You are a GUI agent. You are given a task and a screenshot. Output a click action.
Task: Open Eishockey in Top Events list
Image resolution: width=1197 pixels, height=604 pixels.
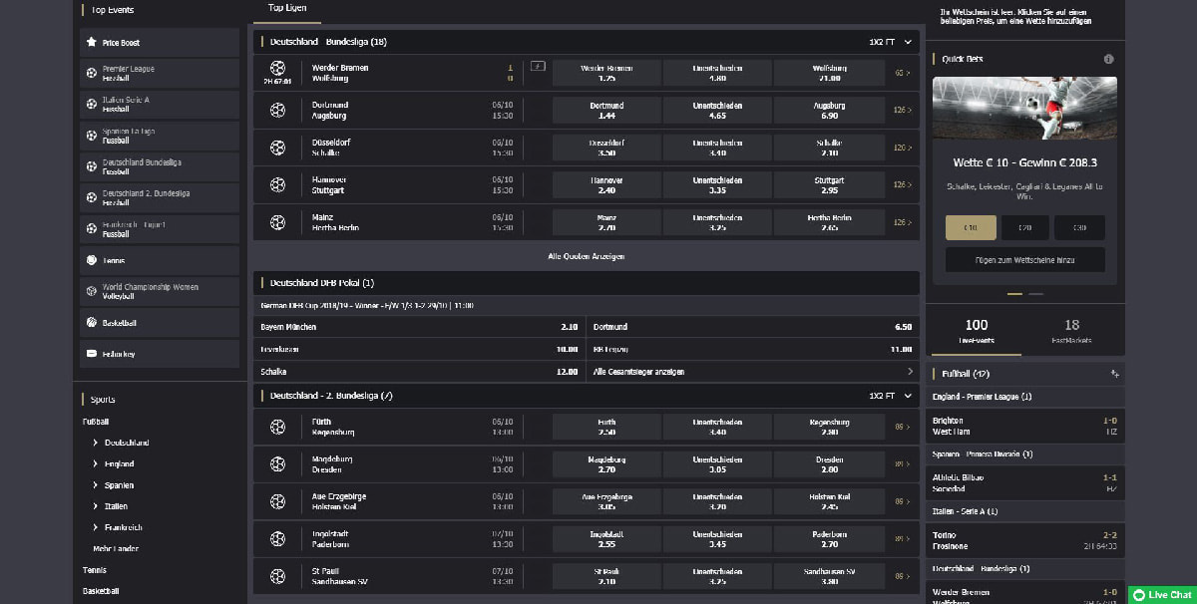[x=160, y=354]
